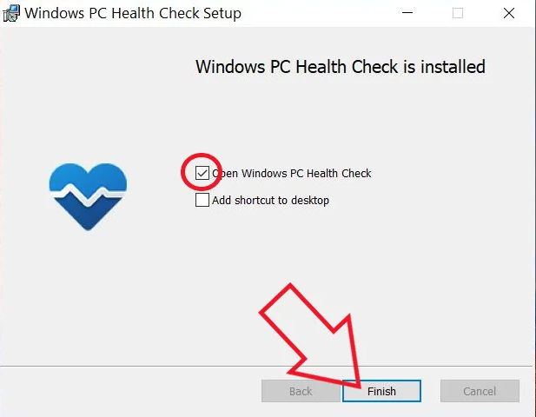Click 'Windows PC Health Check Setup' title text
This screenshot has width=536, height=417.
133,13
